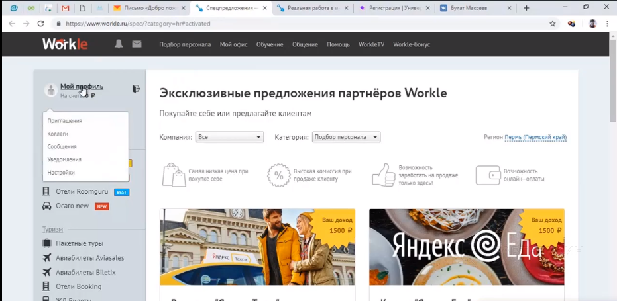This screenshot has width=617, height=301.
Task: Open Пакетные туры in the sidebar
Action: (80, 243)
